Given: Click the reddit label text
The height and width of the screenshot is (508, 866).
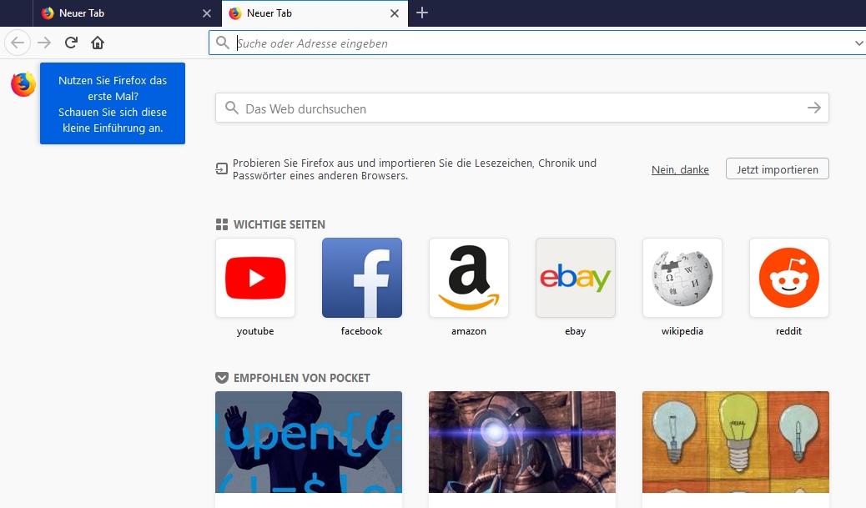Looking at the screenshot, I should (788, 331).
